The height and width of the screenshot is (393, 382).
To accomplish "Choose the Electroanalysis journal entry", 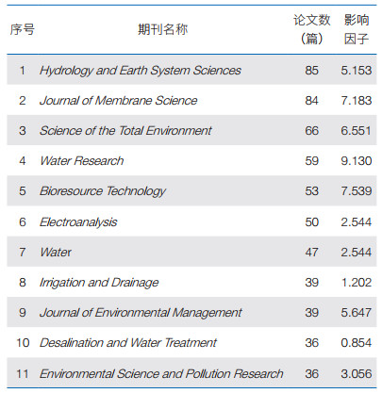I will coord(78,222).
